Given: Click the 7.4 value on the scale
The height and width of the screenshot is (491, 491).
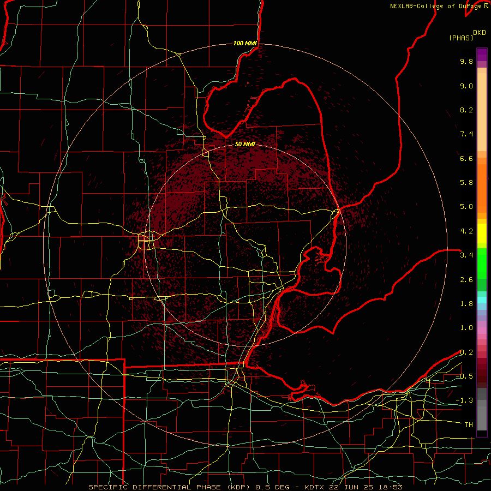Looking at the screenshot, I should 466,134.
